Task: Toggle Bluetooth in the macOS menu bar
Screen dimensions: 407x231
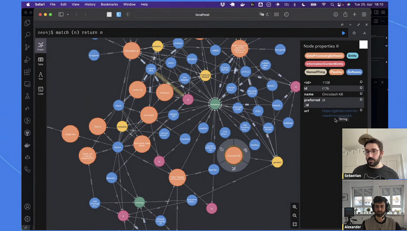Action: 295,4
